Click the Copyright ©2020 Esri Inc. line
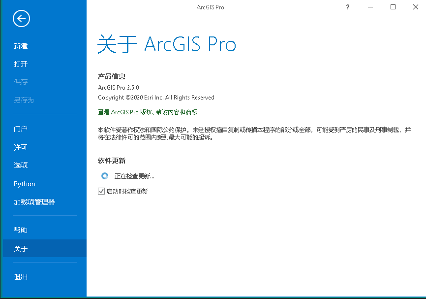This screenshot has width=426, height=299. coord(156,98)
